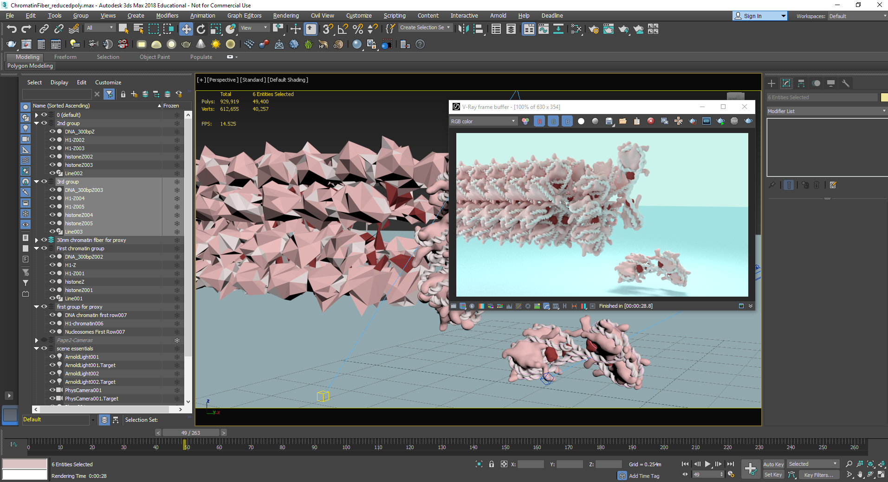Toggle visibility of ArnoldLight001
Image resolution: width=888 pixels, height=482 pixels.
[x=52, y=357]
